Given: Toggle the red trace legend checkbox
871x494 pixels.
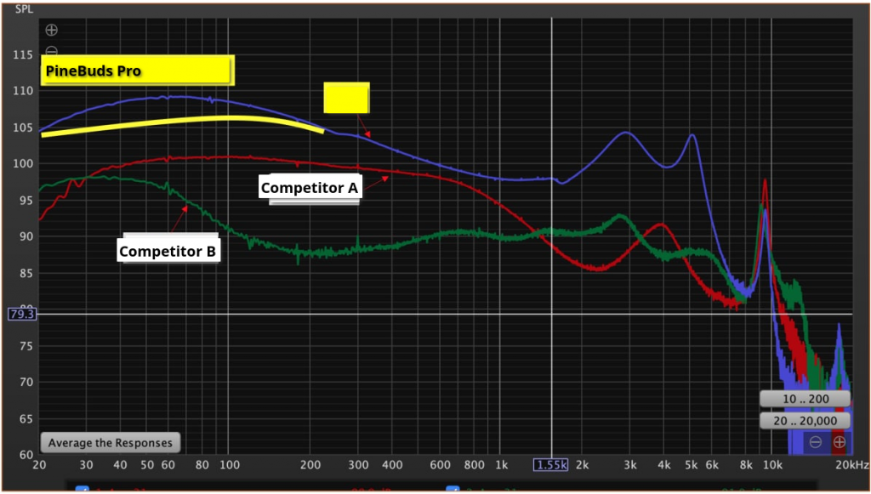Looking at the screenshot, I should (83, 491).
